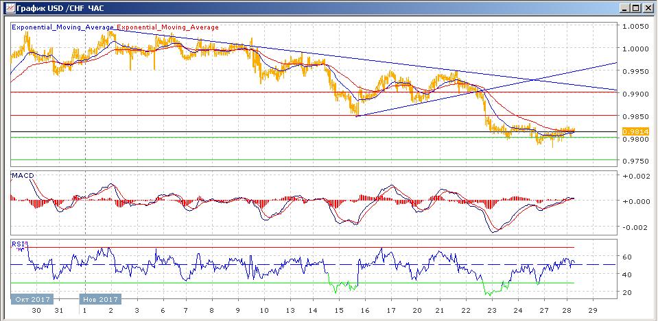Click date 15 on the time axis
658x321 pixels.
(340, 310)
